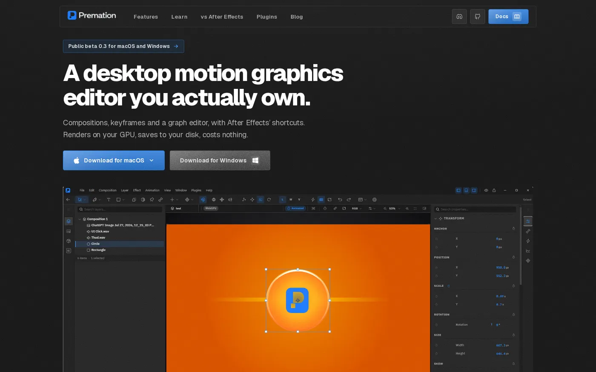Click the fit-to-screen icon in viewport bar
This screenshot has width=596, height=372.
tap(415, 208)
